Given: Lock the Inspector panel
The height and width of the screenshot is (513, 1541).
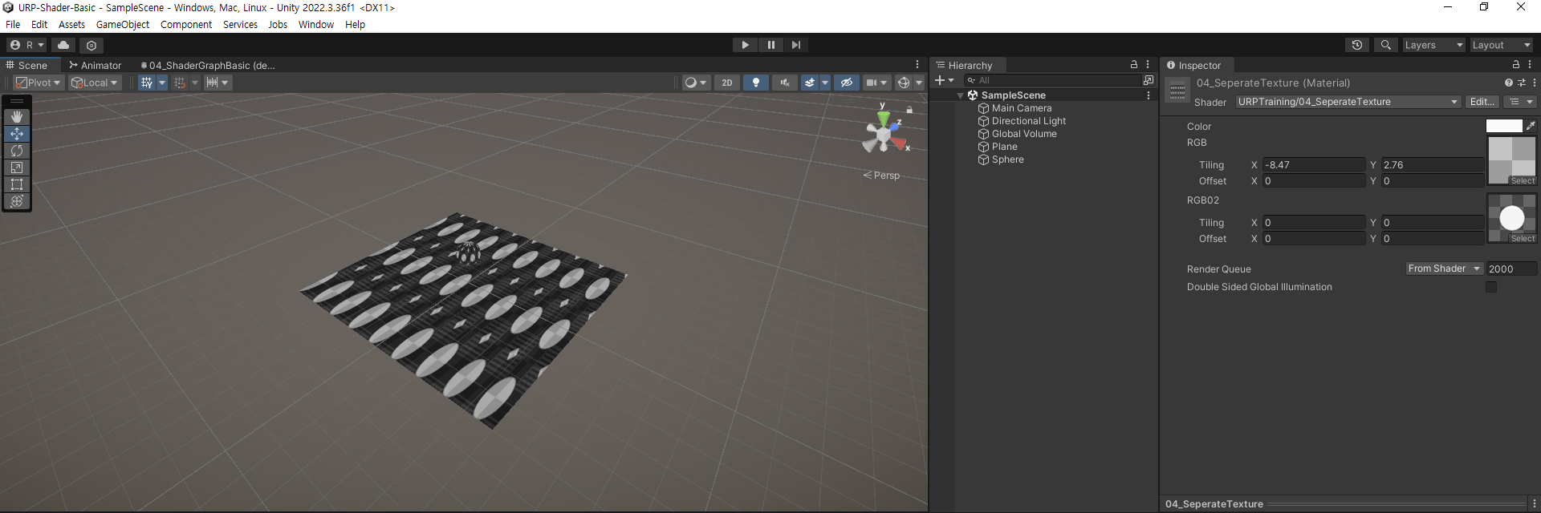Looking at the screenshot, I should (1516, 65).
